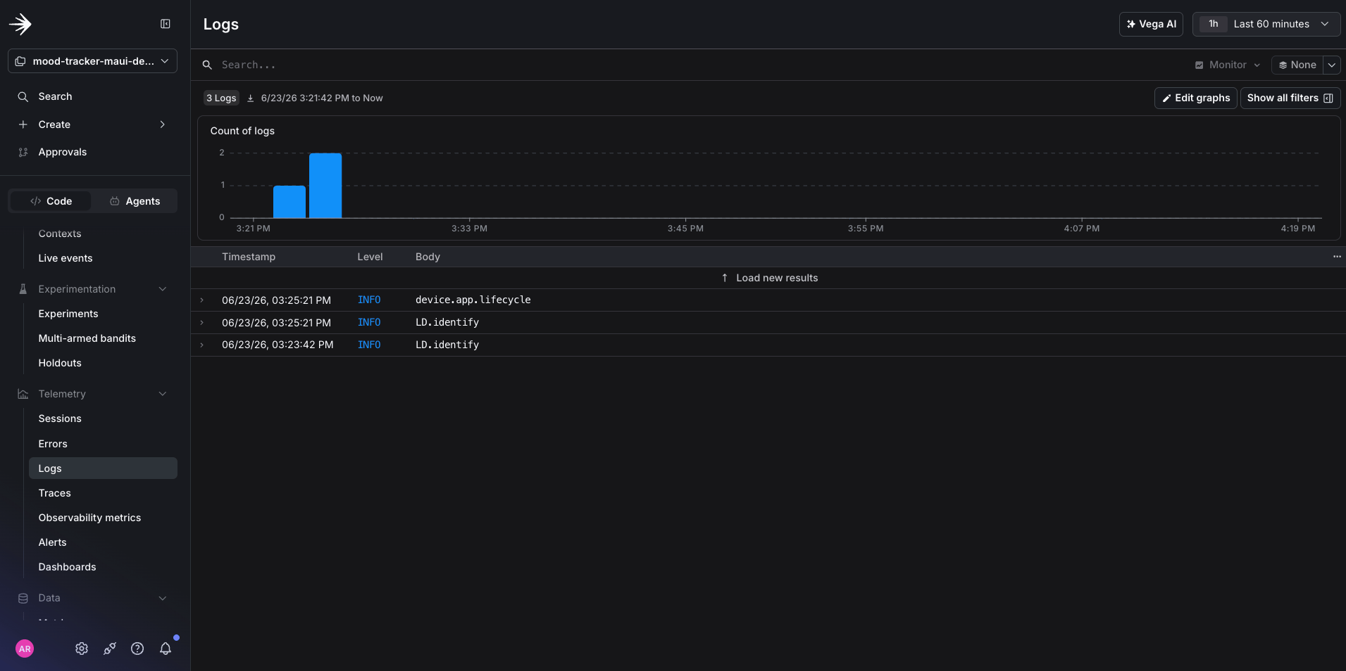Viewport: 1346px width, 671px height.
Task: Expand the device.app.lifecycle log row
Action: click(x=201, y=300)
